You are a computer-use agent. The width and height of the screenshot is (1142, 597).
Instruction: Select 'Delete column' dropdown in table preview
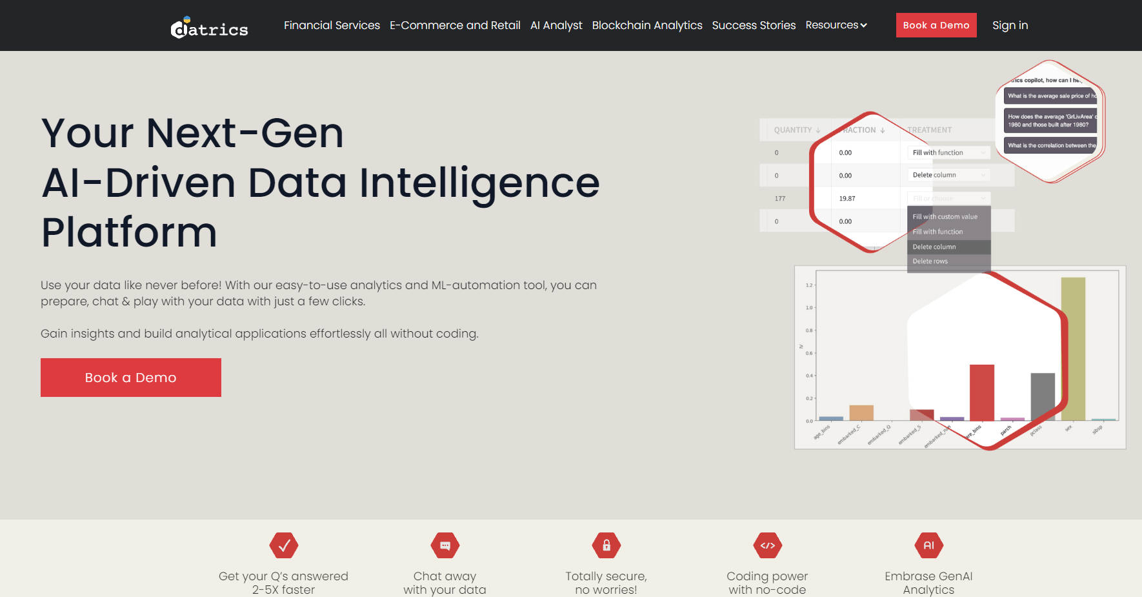(948, 175)
